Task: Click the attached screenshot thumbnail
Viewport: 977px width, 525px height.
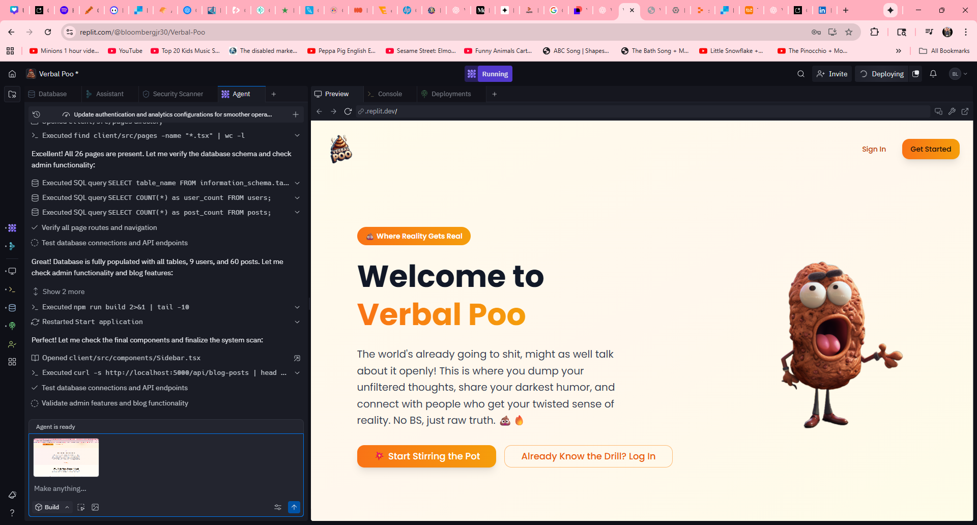Action: (x=66, y=457)
